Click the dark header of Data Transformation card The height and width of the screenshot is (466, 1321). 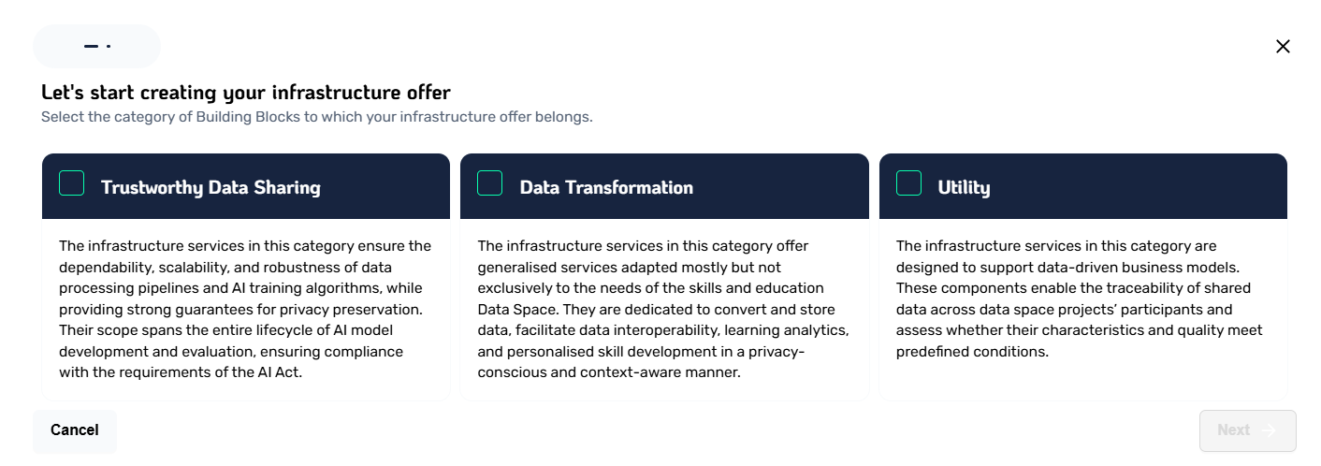tap(664, 186)
